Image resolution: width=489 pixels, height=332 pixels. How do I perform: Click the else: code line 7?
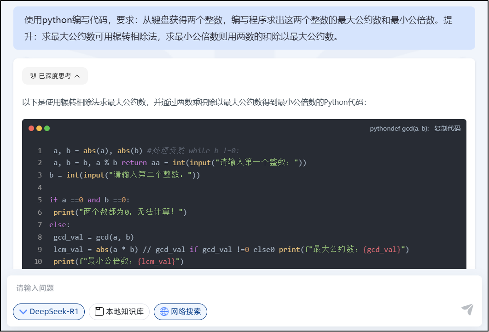(x=59, y=224)
